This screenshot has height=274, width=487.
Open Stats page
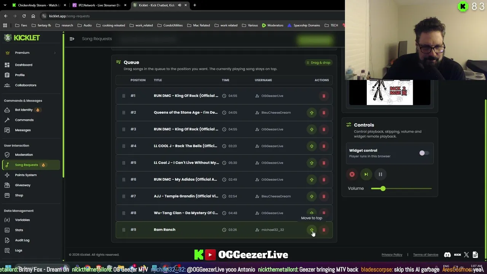point(30,230)
